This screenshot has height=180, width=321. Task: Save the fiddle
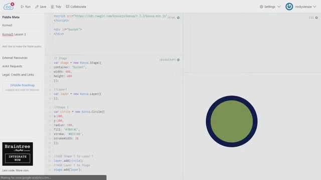click(x=41, y=6)
